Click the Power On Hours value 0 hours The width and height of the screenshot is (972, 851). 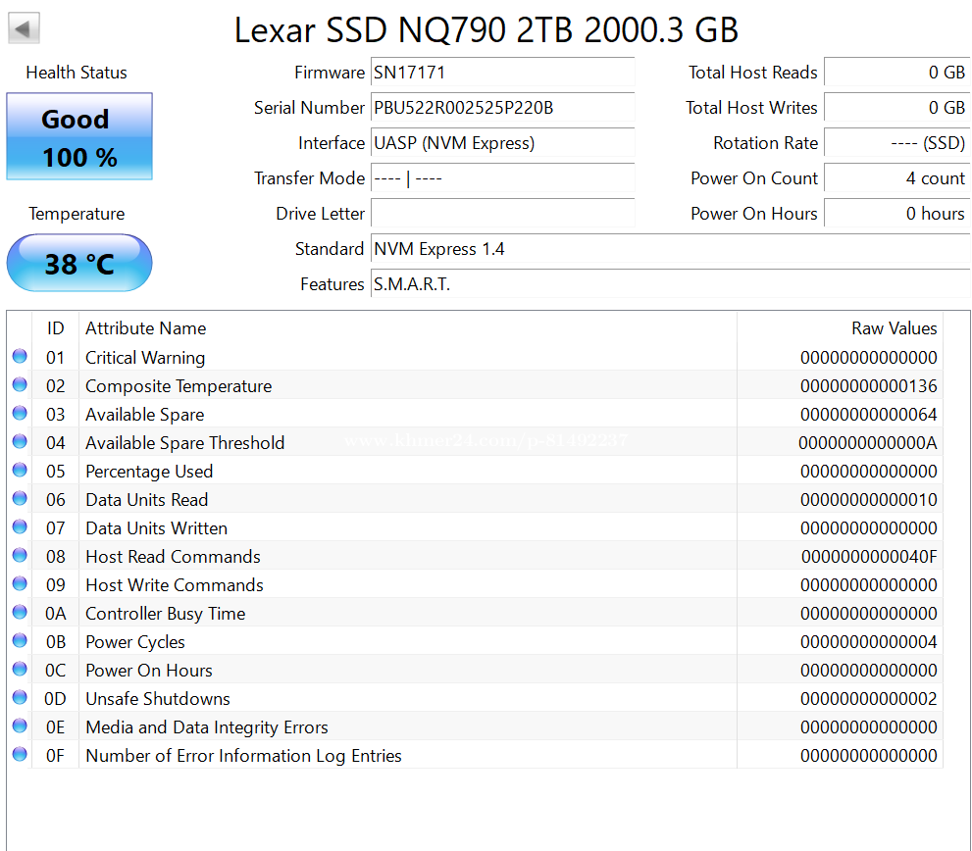[x=897, y=214]
